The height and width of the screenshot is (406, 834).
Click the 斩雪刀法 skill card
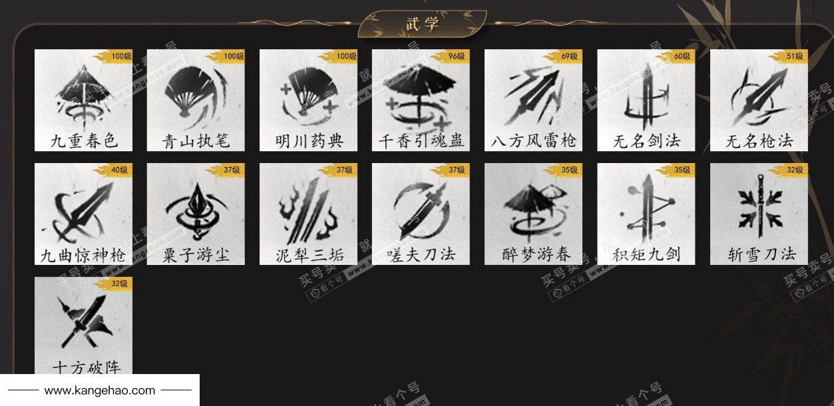(x=759, y=214)
